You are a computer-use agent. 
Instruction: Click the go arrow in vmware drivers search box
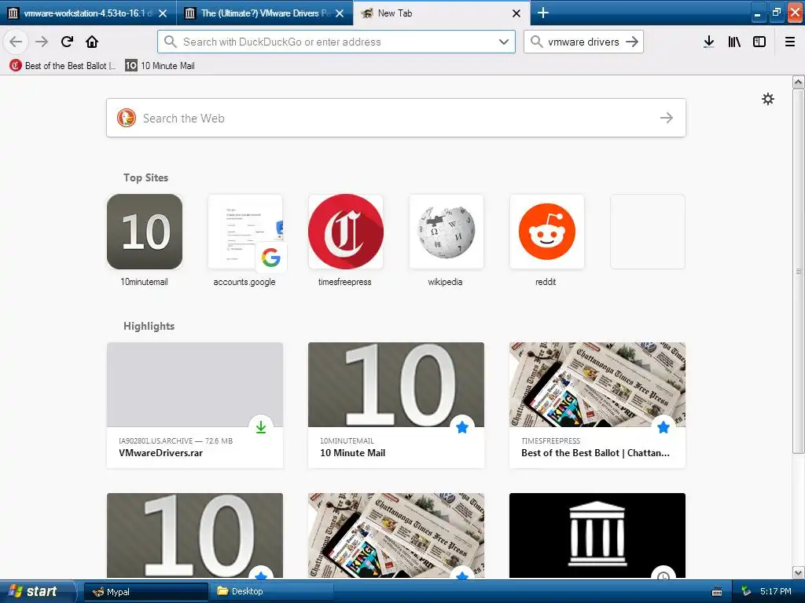click(x=633, y=42)
